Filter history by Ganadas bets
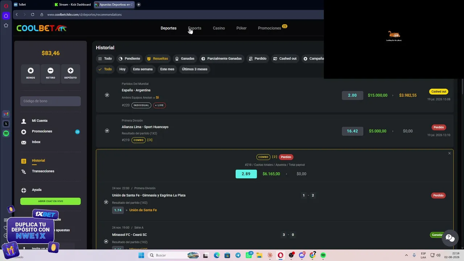The image size is (464, 261). coord(185,58)
